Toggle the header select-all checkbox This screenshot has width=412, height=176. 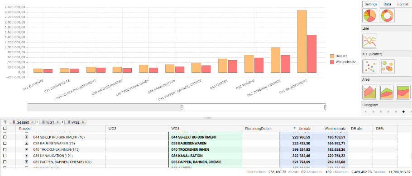[x=5, y=129]
